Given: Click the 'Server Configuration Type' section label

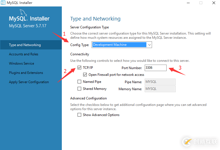Looking at the screenshot, I should 90,27.
